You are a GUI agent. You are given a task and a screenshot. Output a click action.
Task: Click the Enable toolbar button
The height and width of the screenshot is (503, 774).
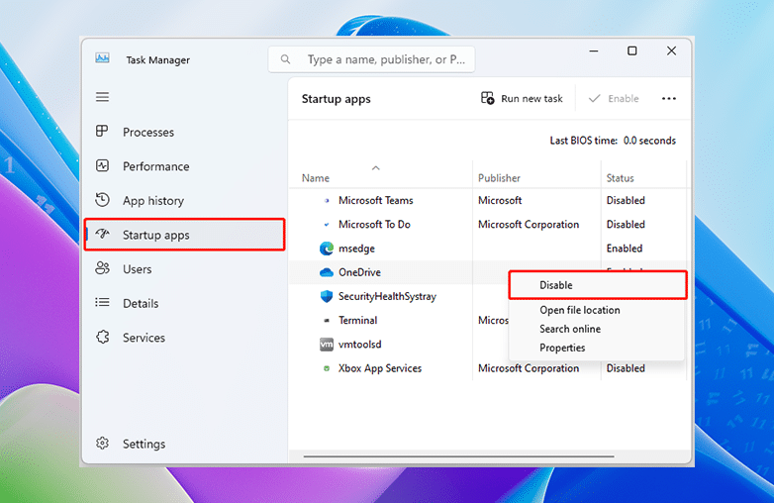point(614,98)
